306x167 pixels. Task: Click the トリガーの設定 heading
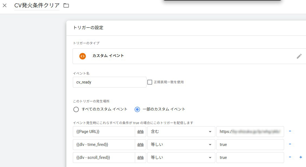[x=88, y=28]
